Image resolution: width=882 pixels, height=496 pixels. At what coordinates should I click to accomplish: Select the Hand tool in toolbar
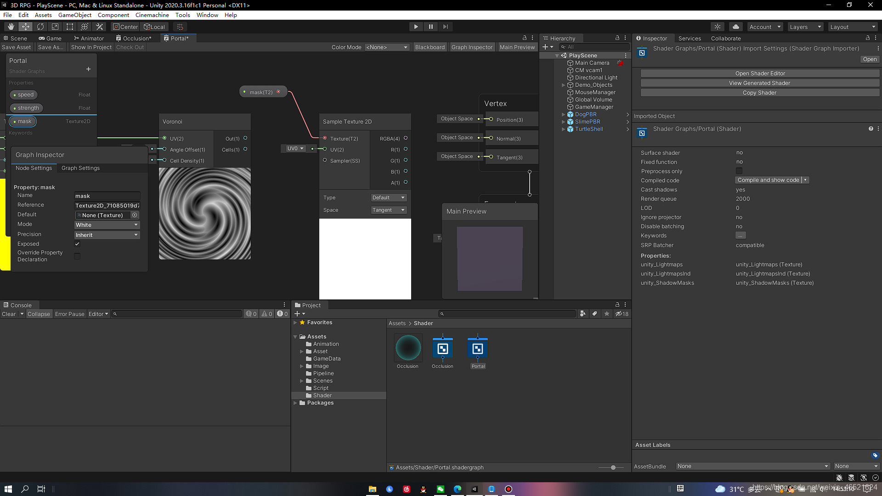(x=11, y=27)
